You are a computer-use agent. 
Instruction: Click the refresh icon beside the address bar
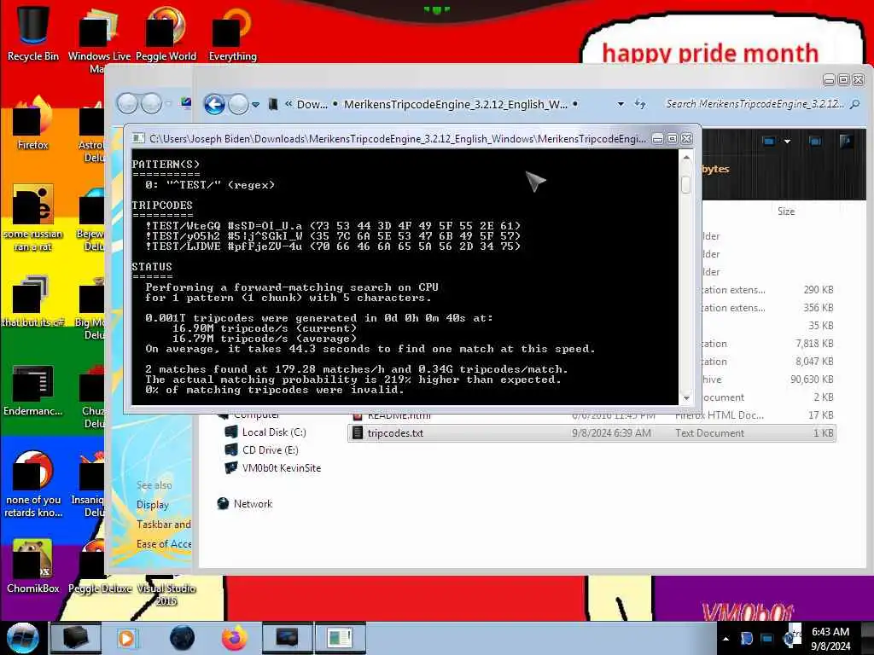(x=640, y=104)
